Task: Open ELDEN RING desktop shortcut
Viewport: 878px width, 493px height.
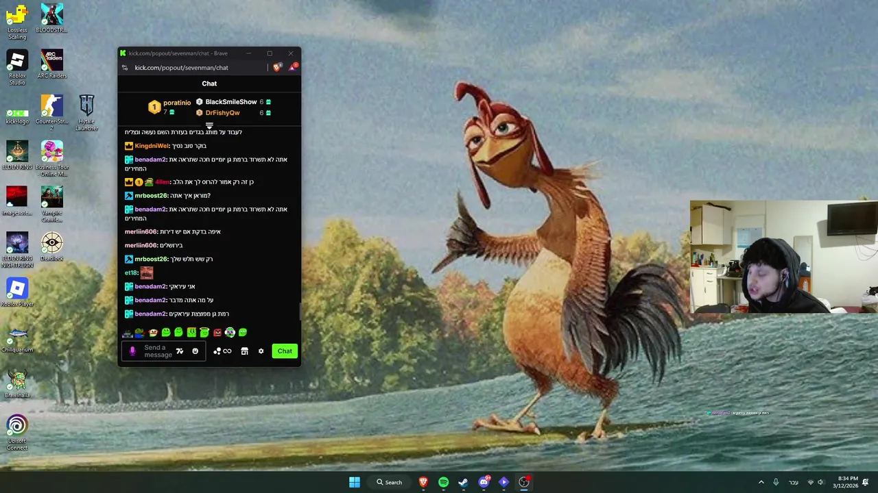Action: [x=17, y=155]
